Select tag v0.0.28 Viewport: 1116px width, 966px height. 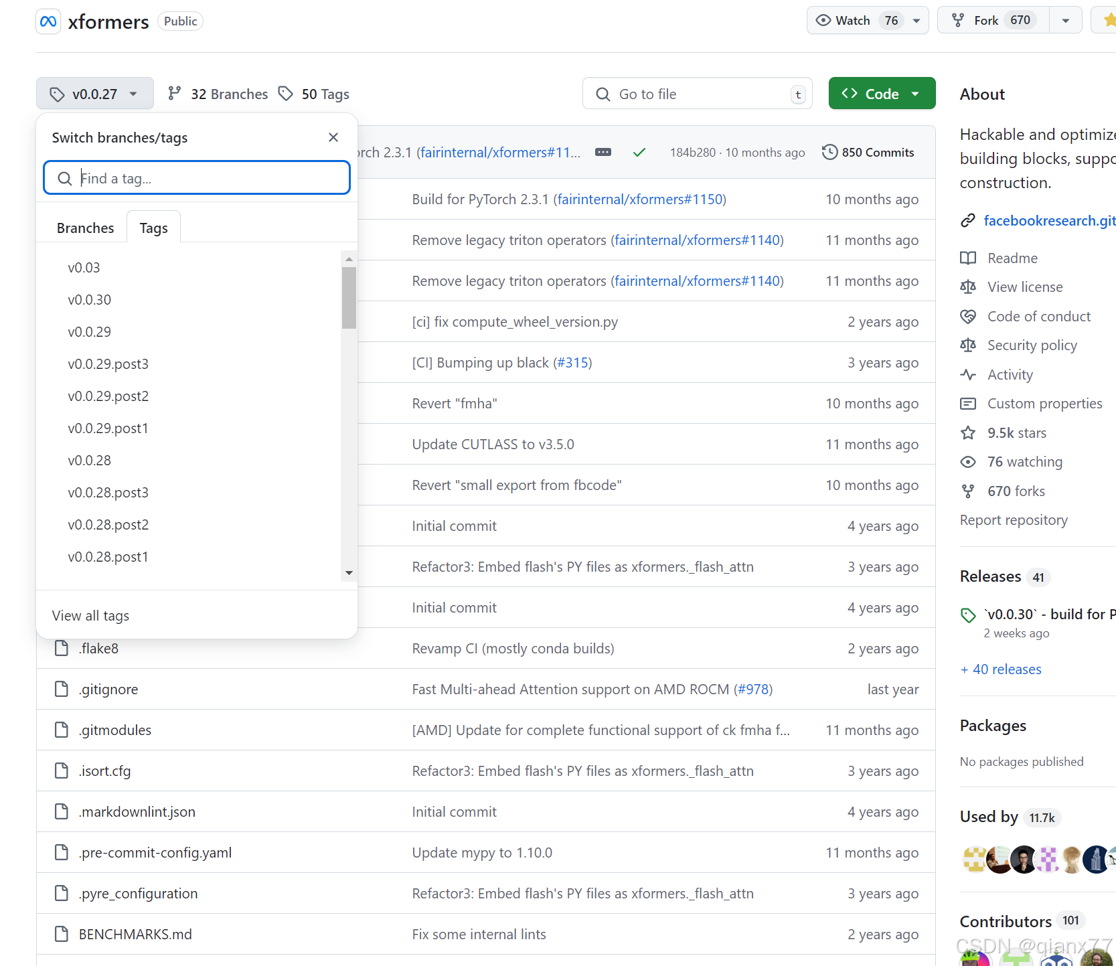[x=89, y=461]
